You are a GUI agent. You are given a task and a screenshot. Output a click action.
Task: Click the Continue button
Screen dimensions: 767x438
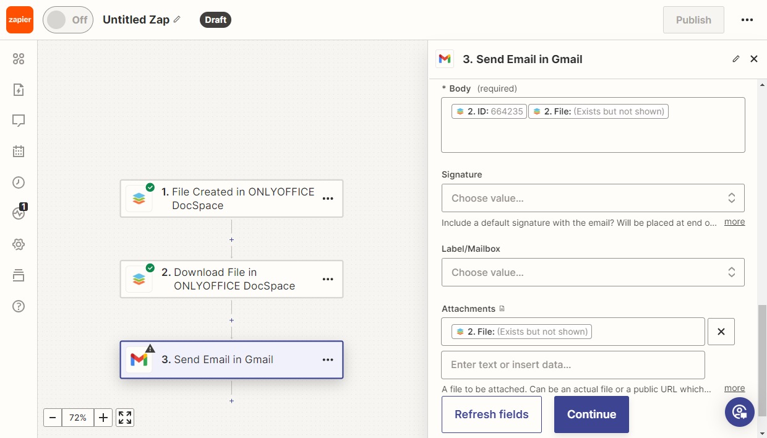(x=591, y=414)
